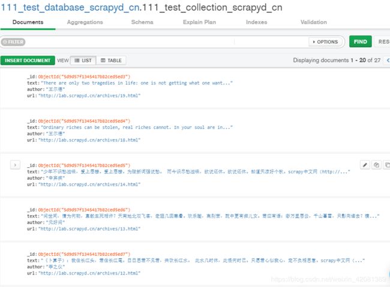The width and height of the screenshot is (390, 287).
Task: Click author value of archives/13 document
Action: tap(55, 222)
